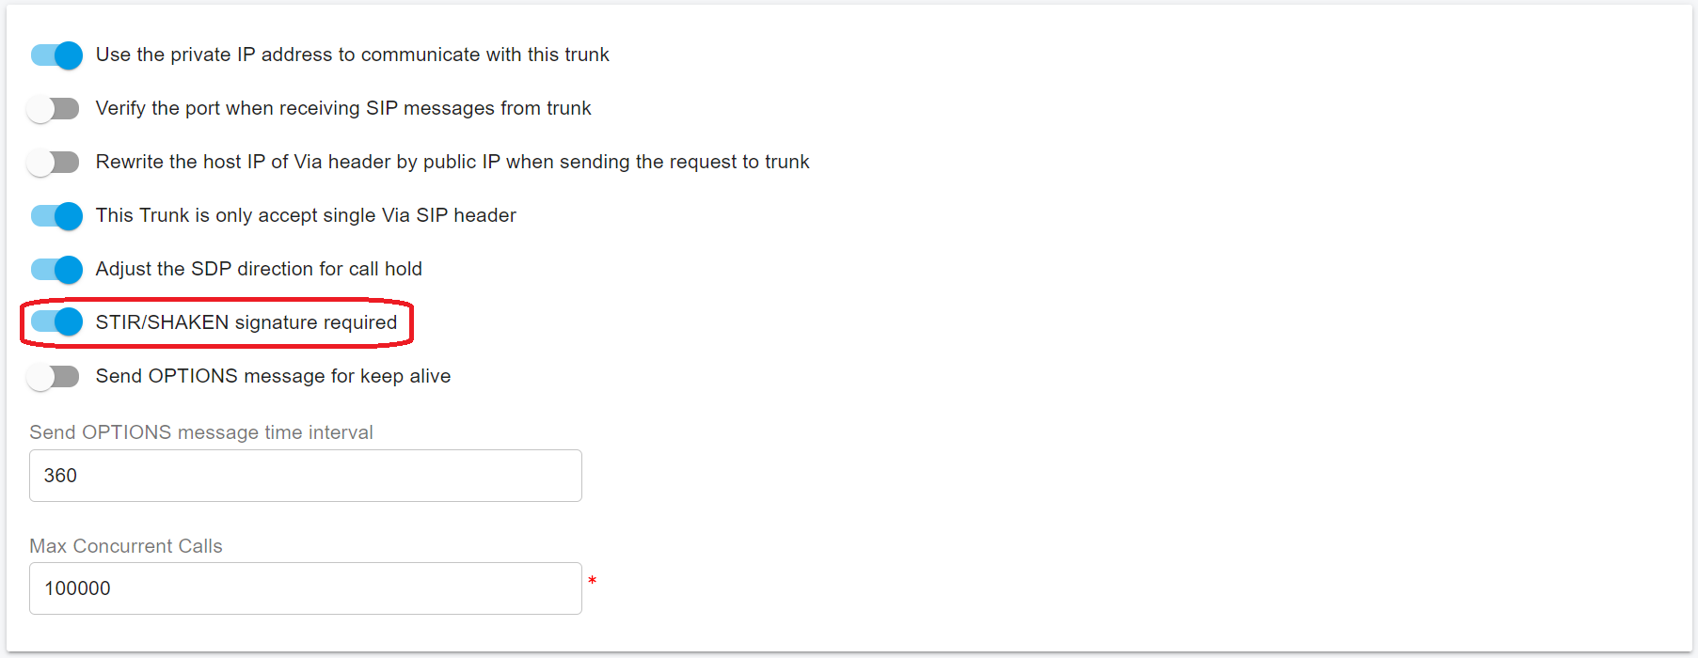Click the 'Use the private IP address' label text
The width and height of the screenshot is (1698, 658).
tap(352, 55)
